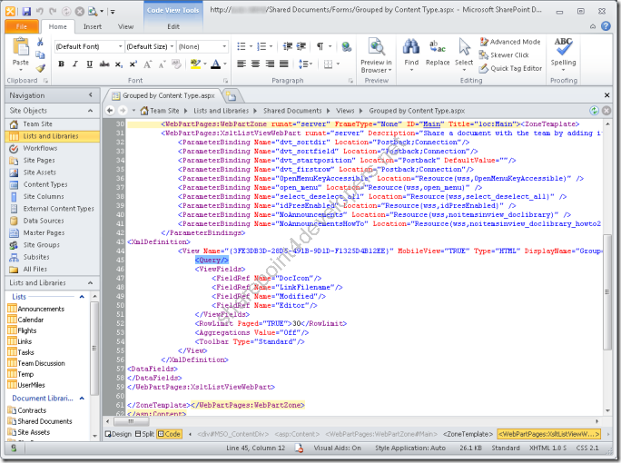Click the Numbering list icon
This screenshot has height=463, width=621.
click(x=261, y=46)
